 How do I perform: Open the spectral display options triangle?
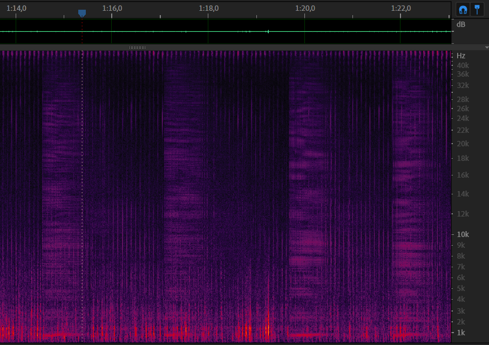coord(487,48)
